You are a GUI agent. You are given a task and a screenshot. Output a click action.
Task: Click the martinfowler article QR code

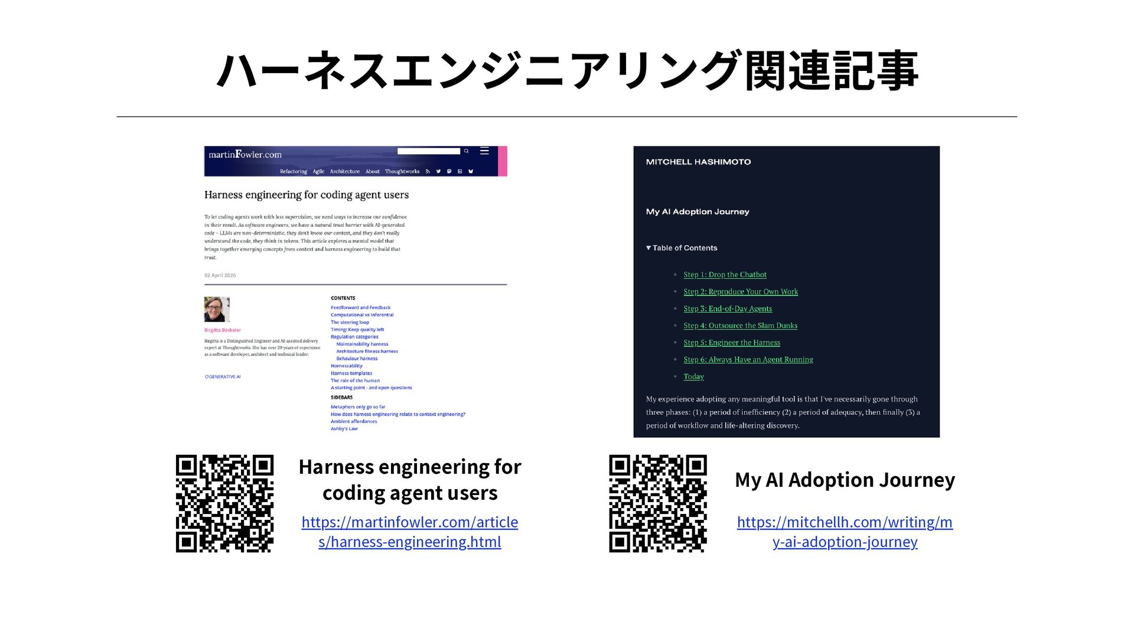click(x=224, y=503)
